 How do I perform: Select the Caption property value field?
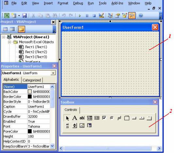tap(39, 107)
